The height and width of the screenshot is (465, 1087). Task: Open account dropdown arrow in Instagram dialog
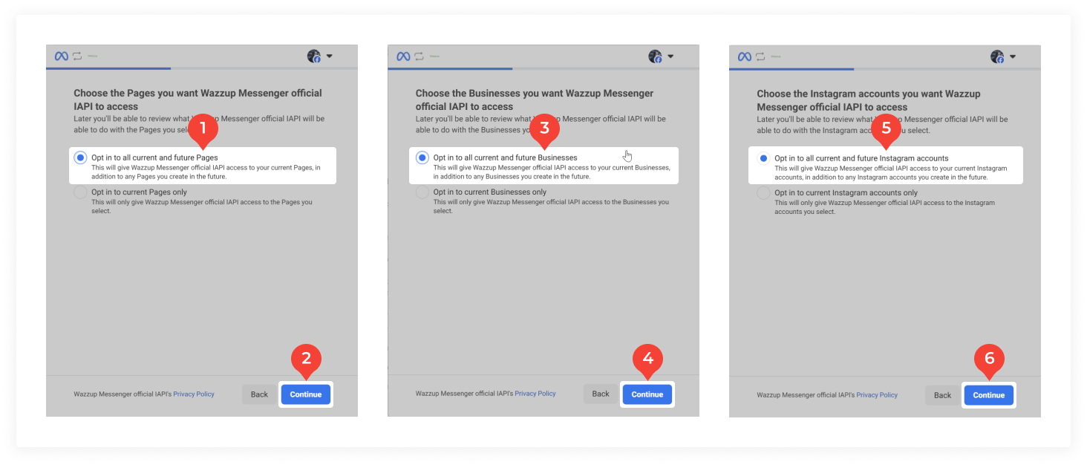coord(1012,56)
